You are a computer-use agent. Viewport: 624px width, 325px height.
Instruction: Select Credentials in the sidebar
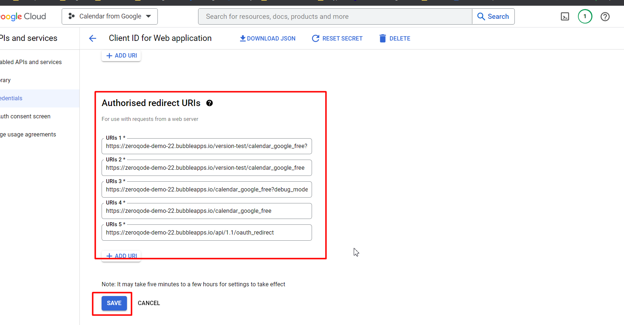pos(40,98)
